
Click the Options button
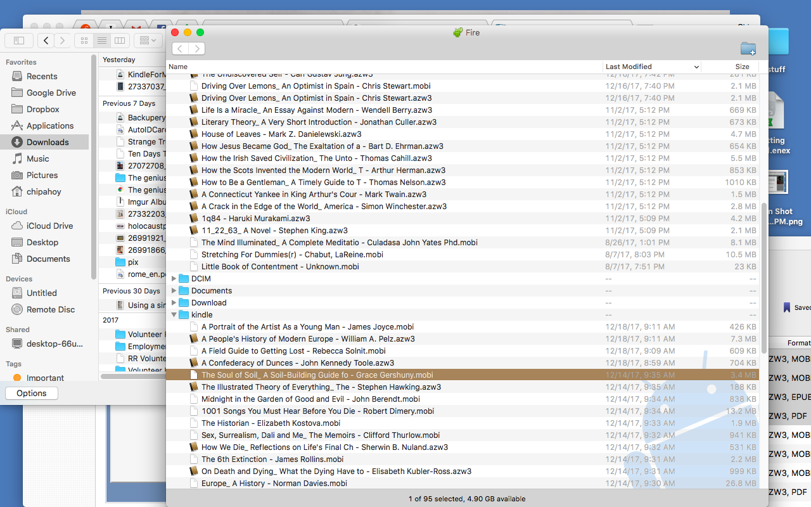pyautogui.click(x=32, y=393)
